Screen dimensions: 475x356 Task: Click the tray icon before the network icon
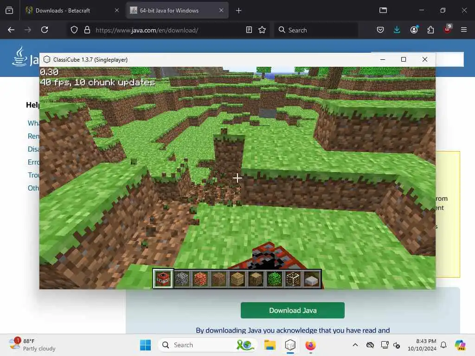(x=370, y=345)
